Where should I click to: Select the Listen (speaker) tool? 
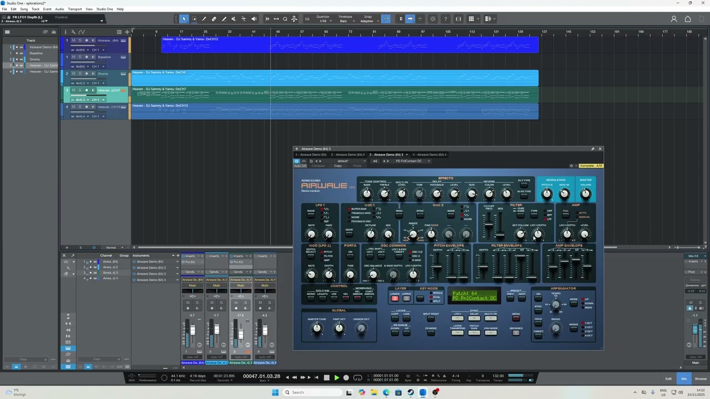click(x=254, y=19)
